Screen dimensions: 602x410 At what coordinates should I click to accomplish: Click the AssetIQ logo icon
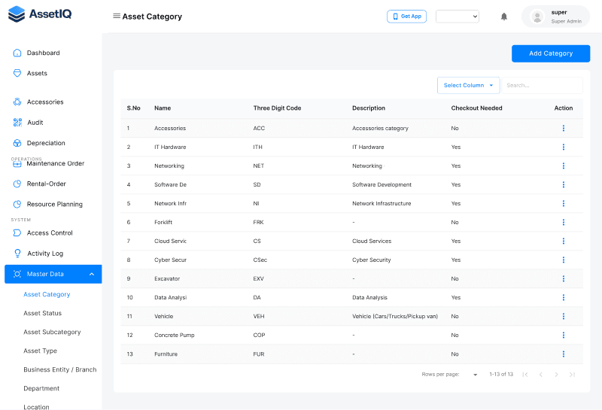point(17,14)
